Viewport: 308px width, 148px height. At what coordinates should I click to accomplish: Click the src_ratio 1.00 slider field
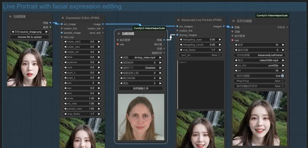pos(82,104)
